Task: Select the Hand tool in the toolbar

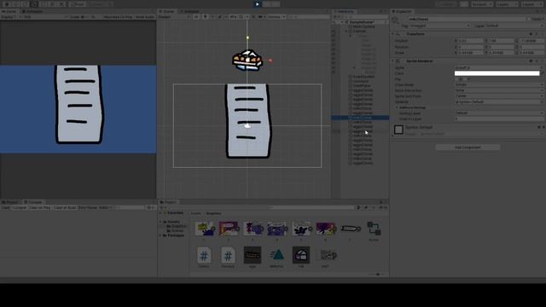Action: coord(6,4)
